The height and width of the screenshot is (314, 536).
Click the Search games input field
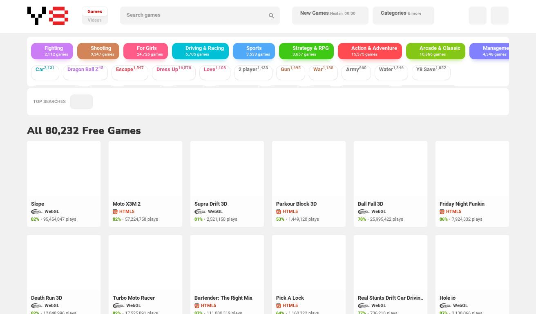point(194,16)
